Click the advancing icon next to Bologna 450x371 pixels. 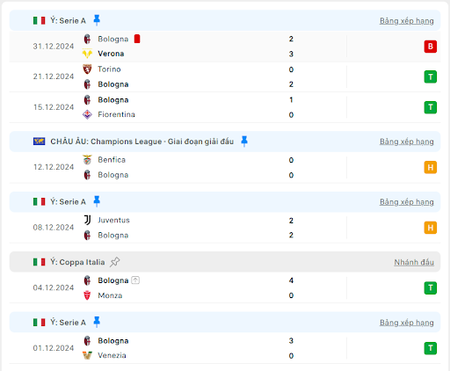coord(135,280)
